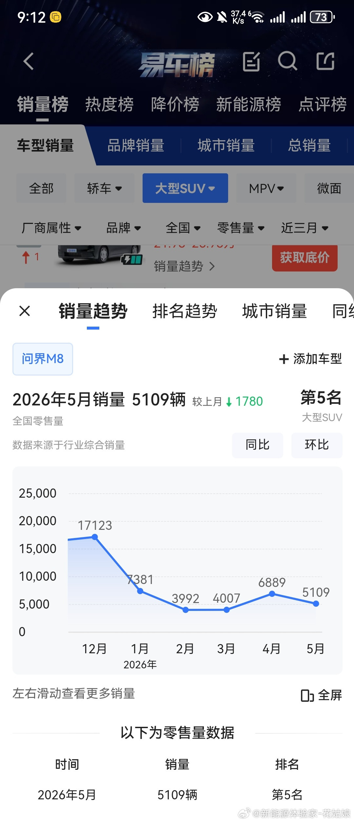Choose the 微面 category filter
This screenshot has height=822, width=354.
(329, 188)
